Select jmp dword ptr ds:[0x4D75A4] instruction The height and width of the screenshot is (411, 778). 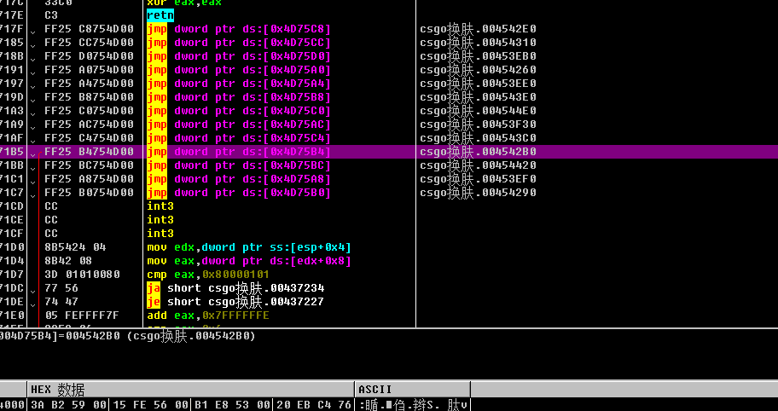[239, 84]
